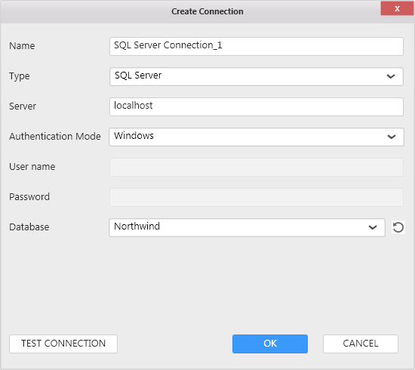Expand the Database dropdown chevron

[x=373, y=227]
